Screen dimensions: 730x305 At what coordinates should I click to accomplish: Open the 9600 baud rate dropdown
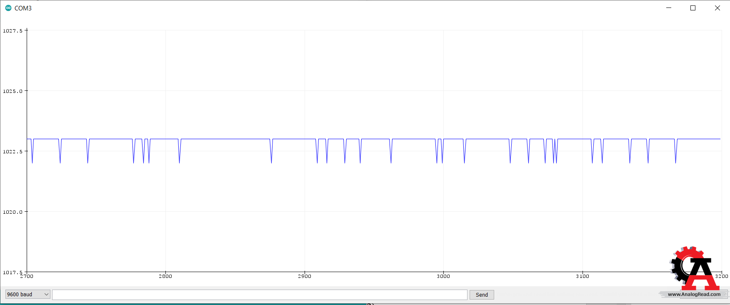[27, 295]
